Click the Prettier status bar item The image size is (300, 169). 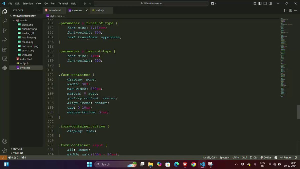coord(286,157)
